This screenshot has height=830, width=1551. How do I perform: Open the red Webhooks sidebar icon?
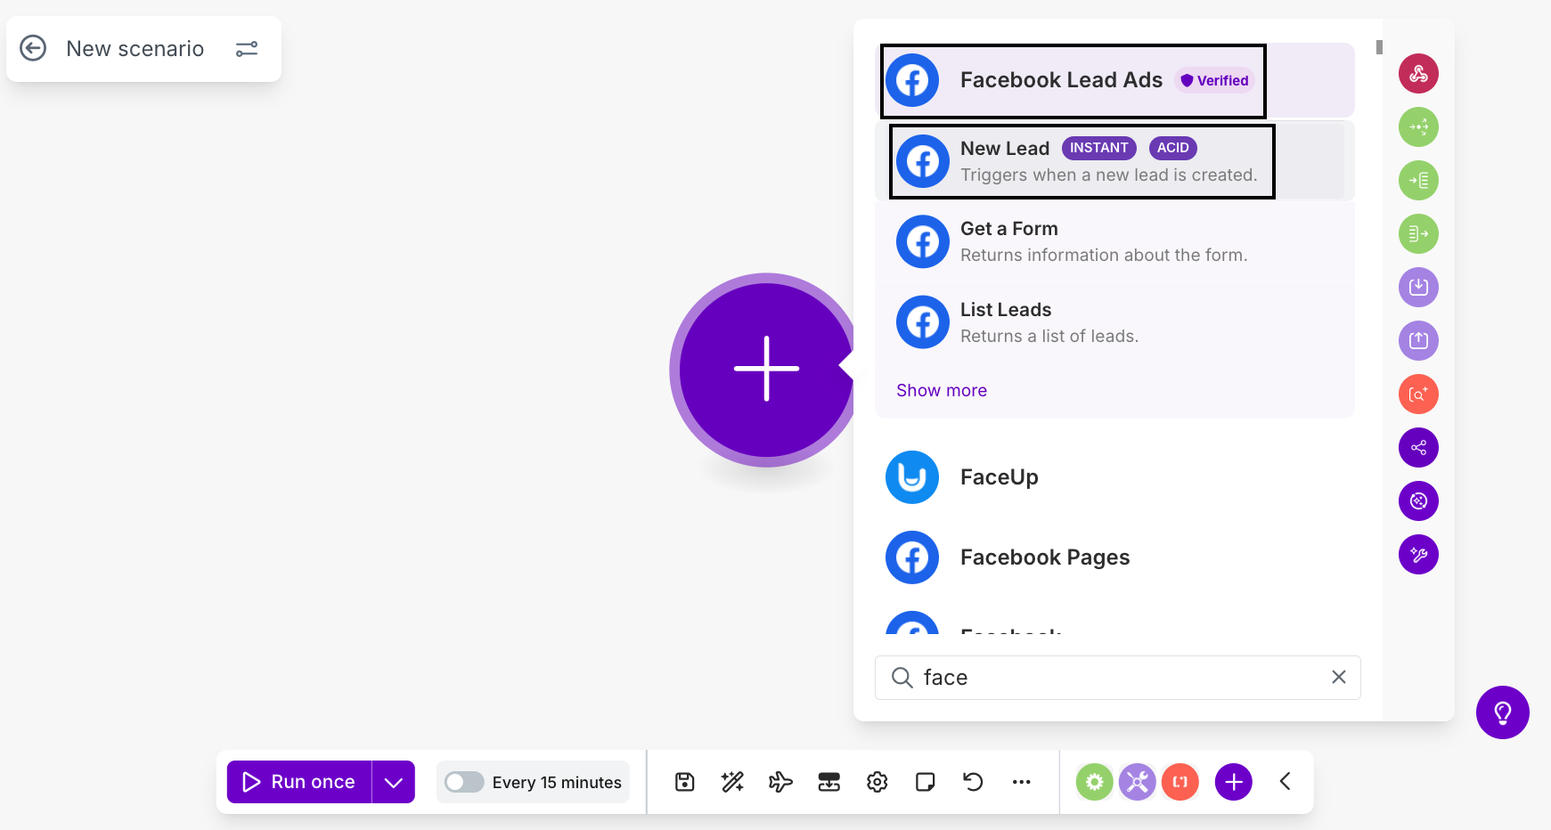[1418, 73]
